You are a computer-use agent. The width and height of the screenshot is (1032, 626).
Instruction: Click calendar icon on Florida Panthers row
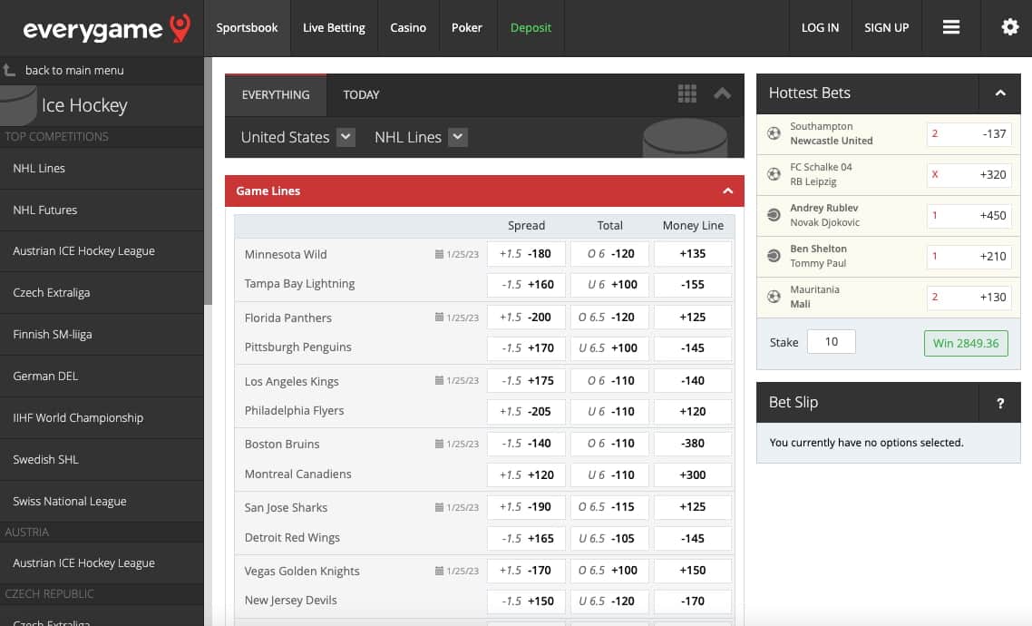click(x=439, y=318)
